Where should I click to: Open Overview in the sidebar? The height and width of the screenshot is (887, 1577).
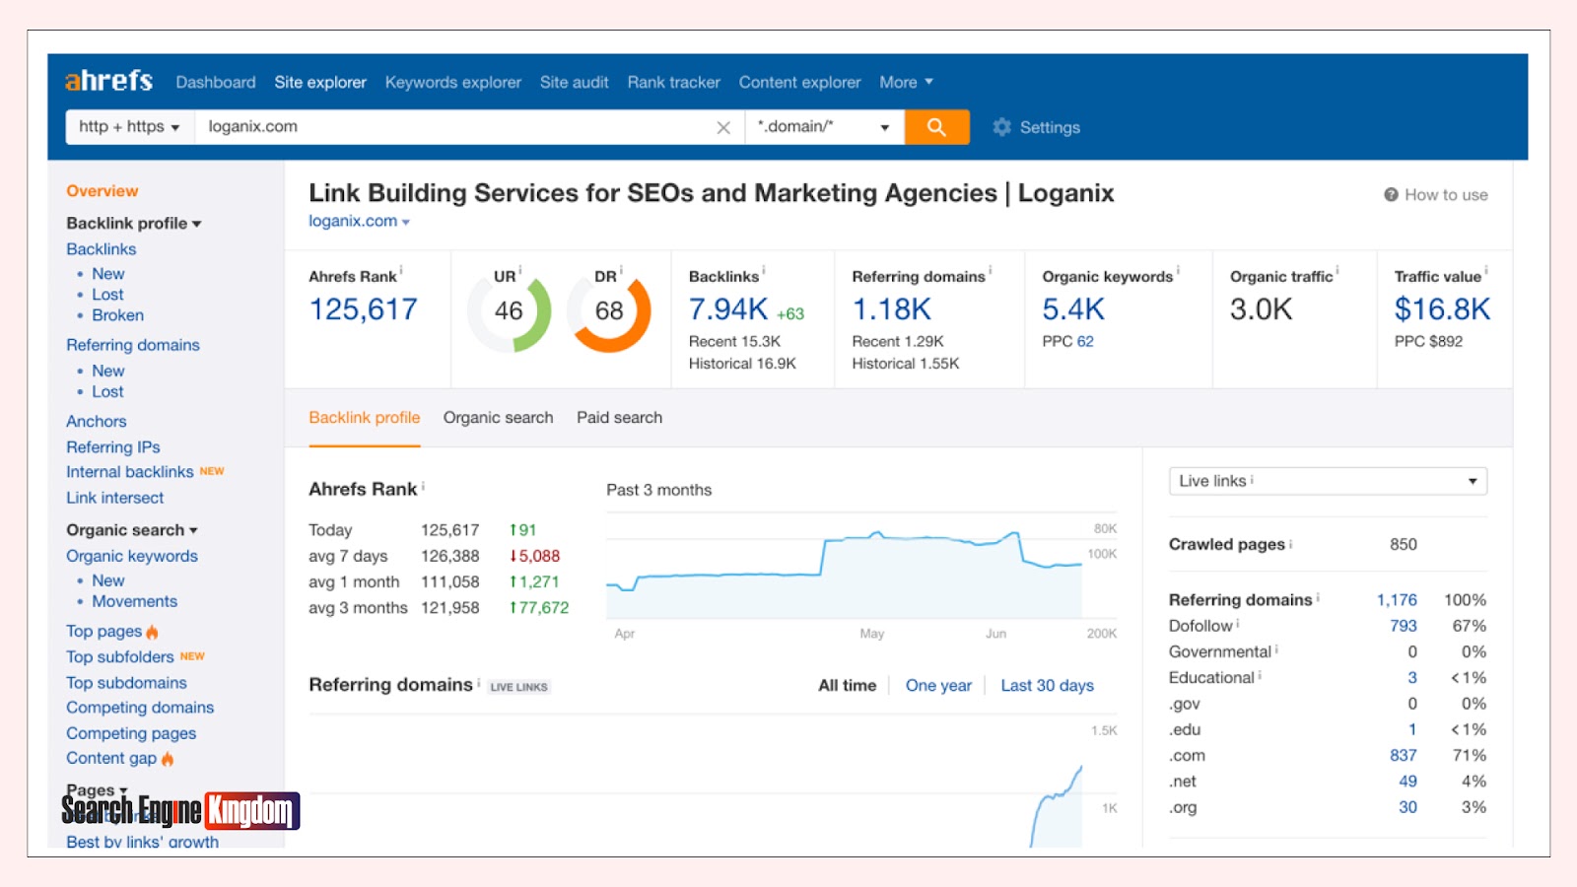(x=103, y=191)
